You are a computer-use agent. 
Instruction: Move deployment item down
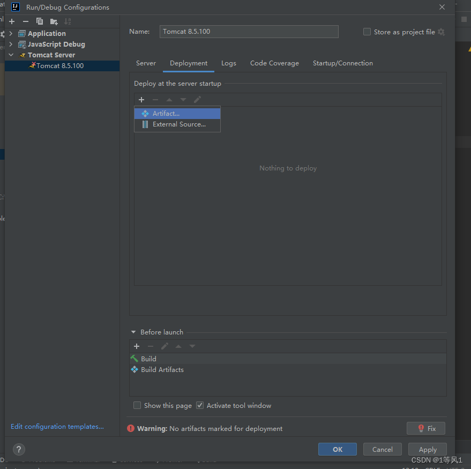[183, 100]
